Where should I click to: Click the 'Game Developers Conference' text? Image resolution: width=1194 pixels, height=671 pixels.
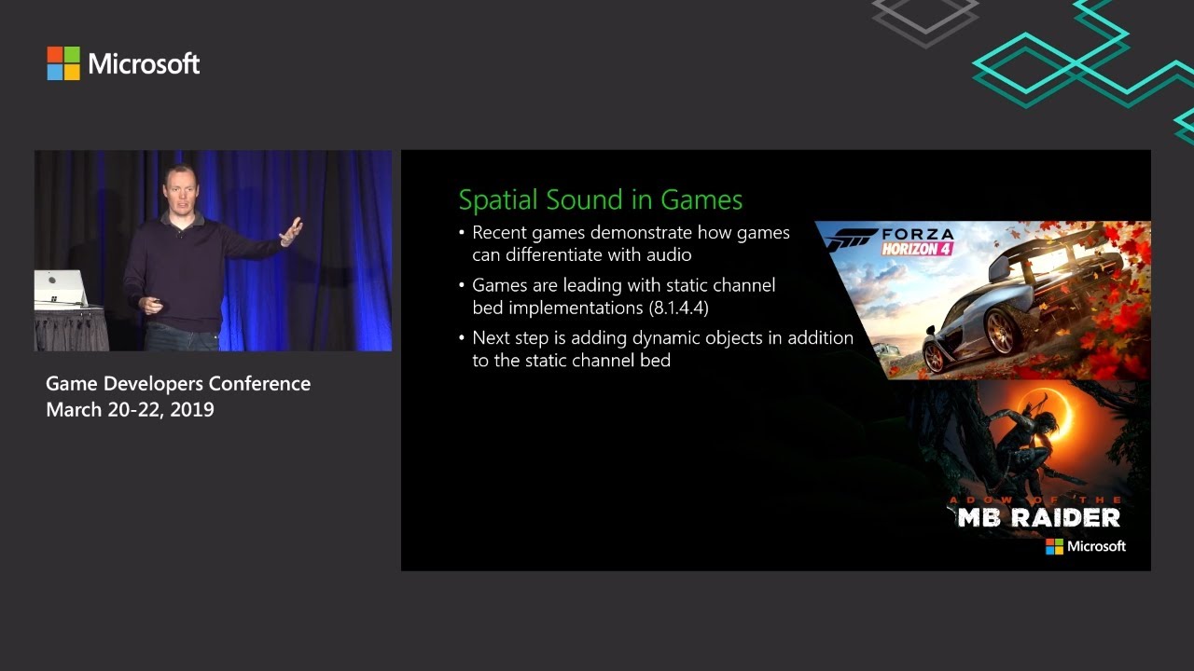point(178,383)
